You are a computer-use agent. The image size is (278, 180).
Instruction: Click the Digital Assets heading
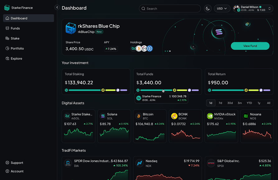(x=73, y=103)
